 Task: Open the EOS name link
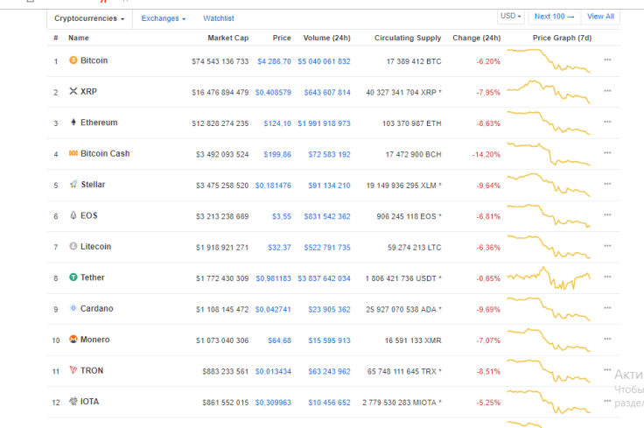click(x=89, y=215)
